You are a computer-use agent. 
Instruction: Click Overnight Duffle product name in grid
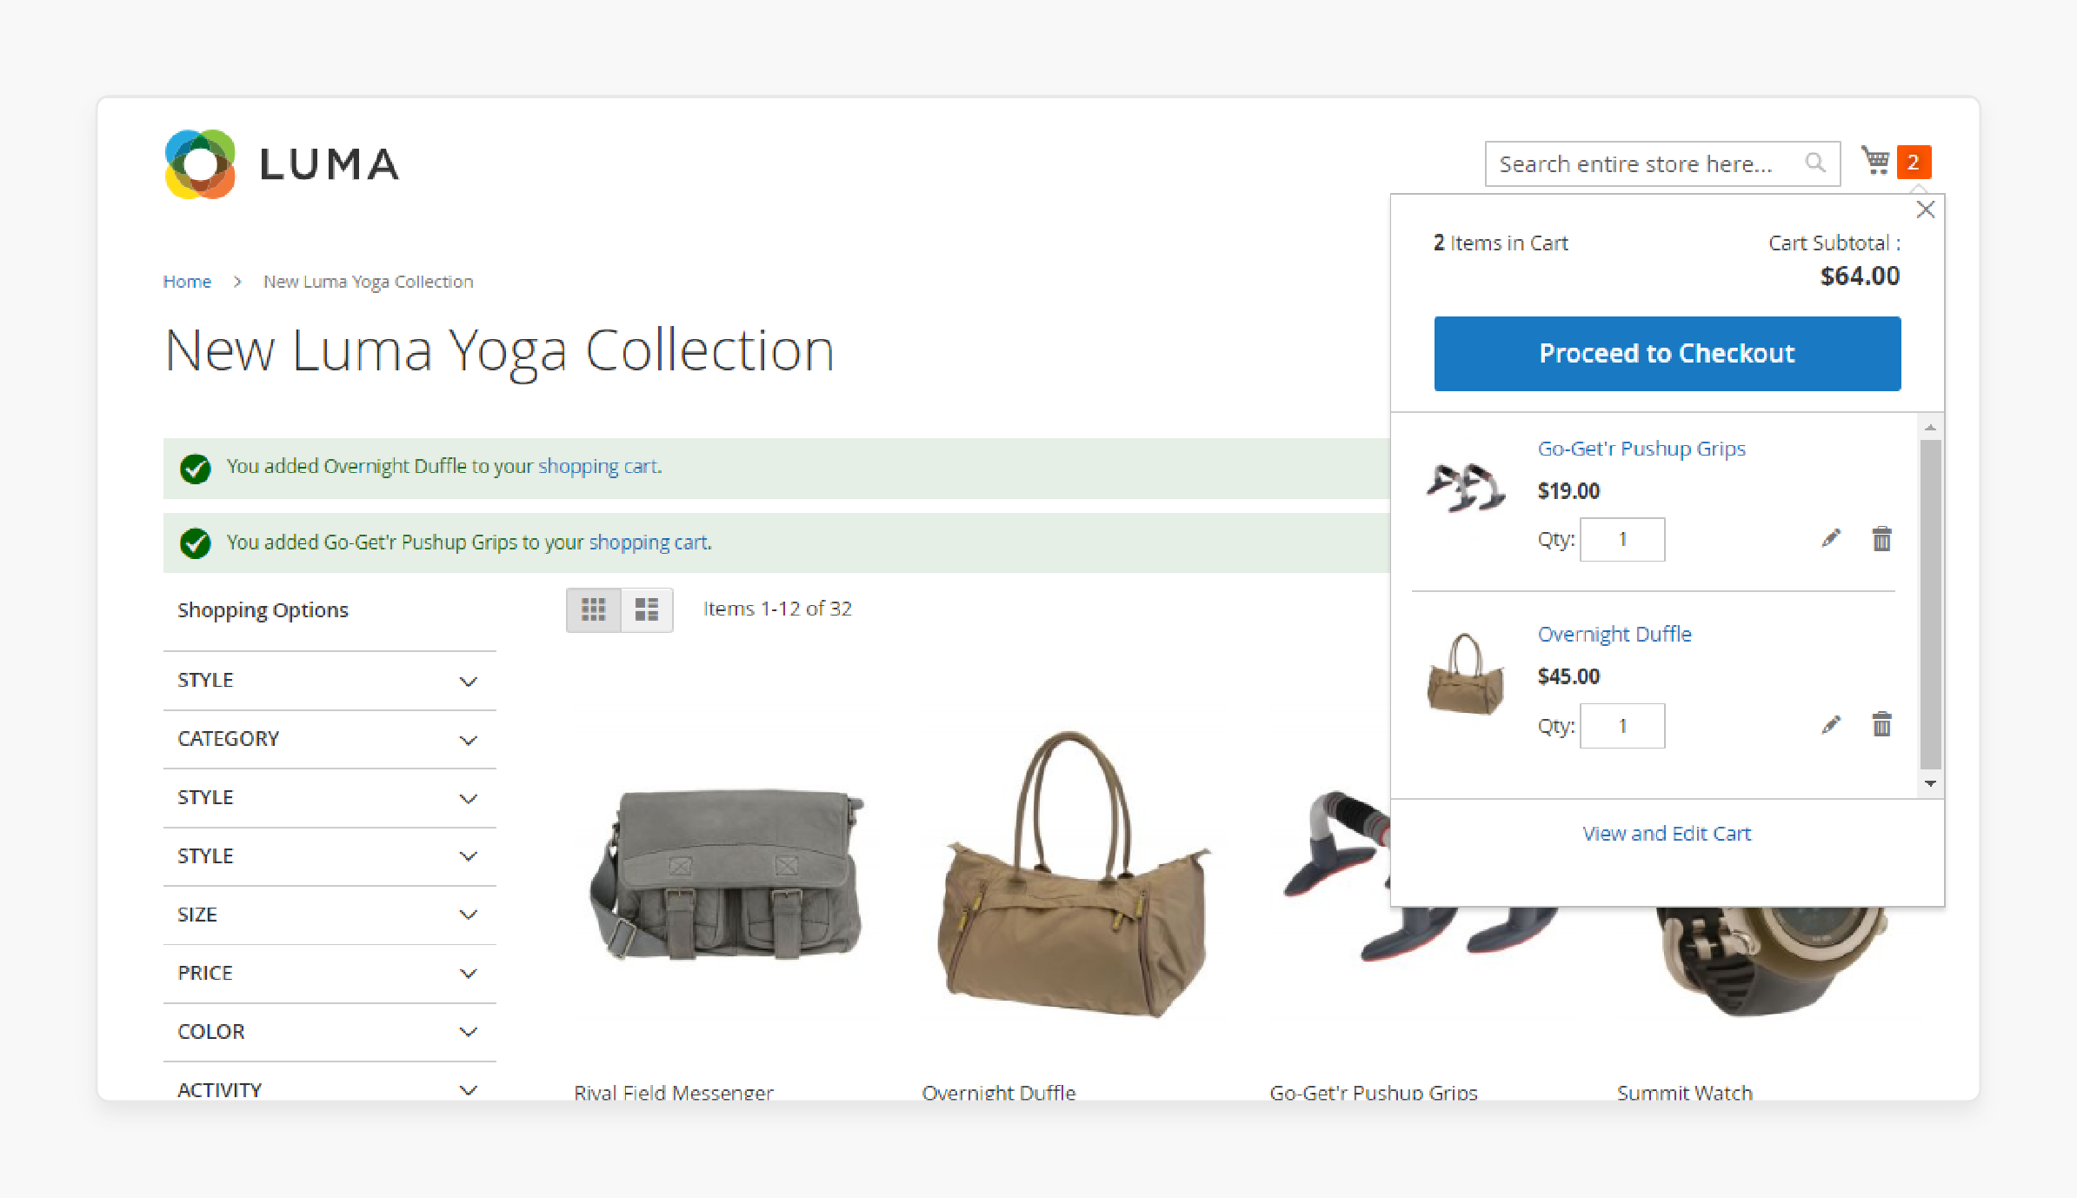998,1092
